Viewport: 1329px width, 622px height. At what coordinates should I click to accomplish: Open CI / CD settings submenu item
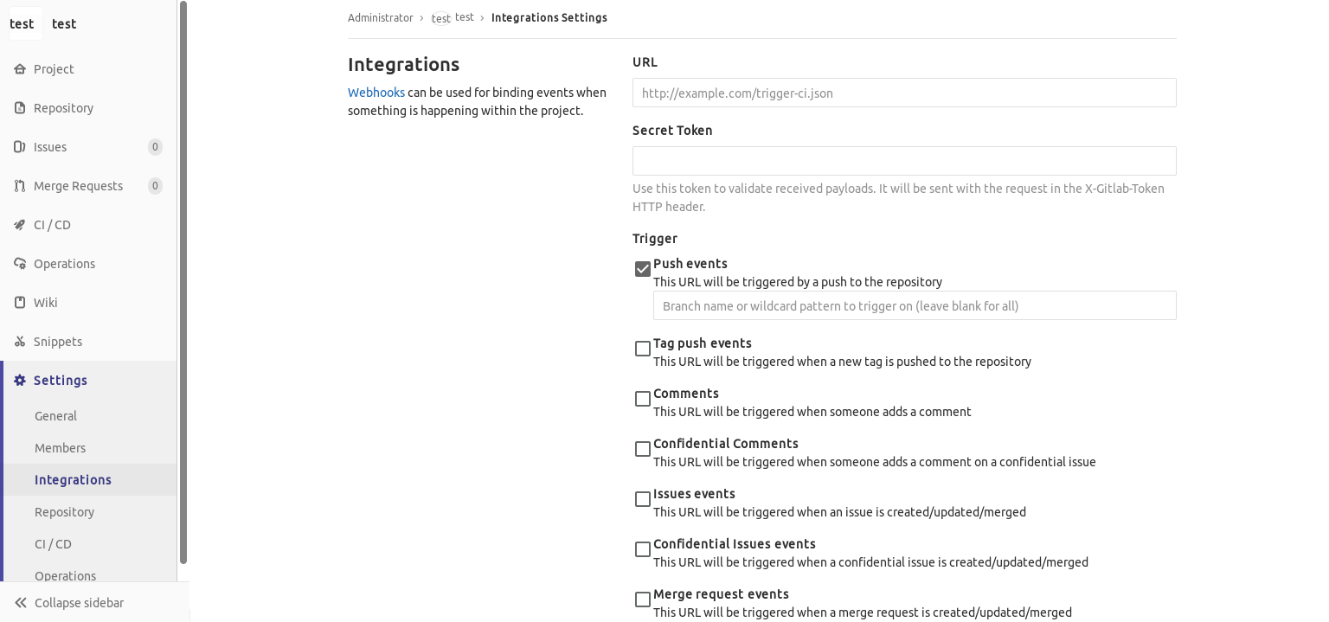coord(90,544)
